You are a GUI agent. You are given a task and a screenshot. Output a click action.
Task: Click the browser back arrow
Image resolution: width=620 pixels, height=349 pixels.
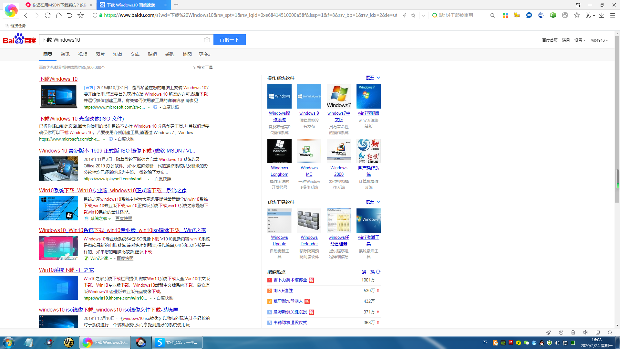(x=26, y=15)
